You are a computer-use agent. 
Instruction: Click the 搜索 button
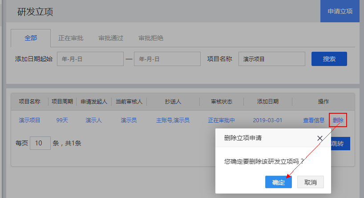pyautogui.click(x=329, y=59)
